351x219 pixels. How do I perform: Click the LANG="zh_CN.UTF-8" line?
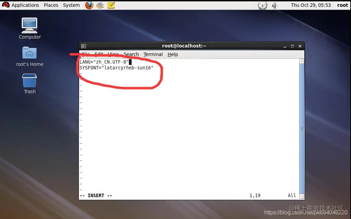[104, 62]
